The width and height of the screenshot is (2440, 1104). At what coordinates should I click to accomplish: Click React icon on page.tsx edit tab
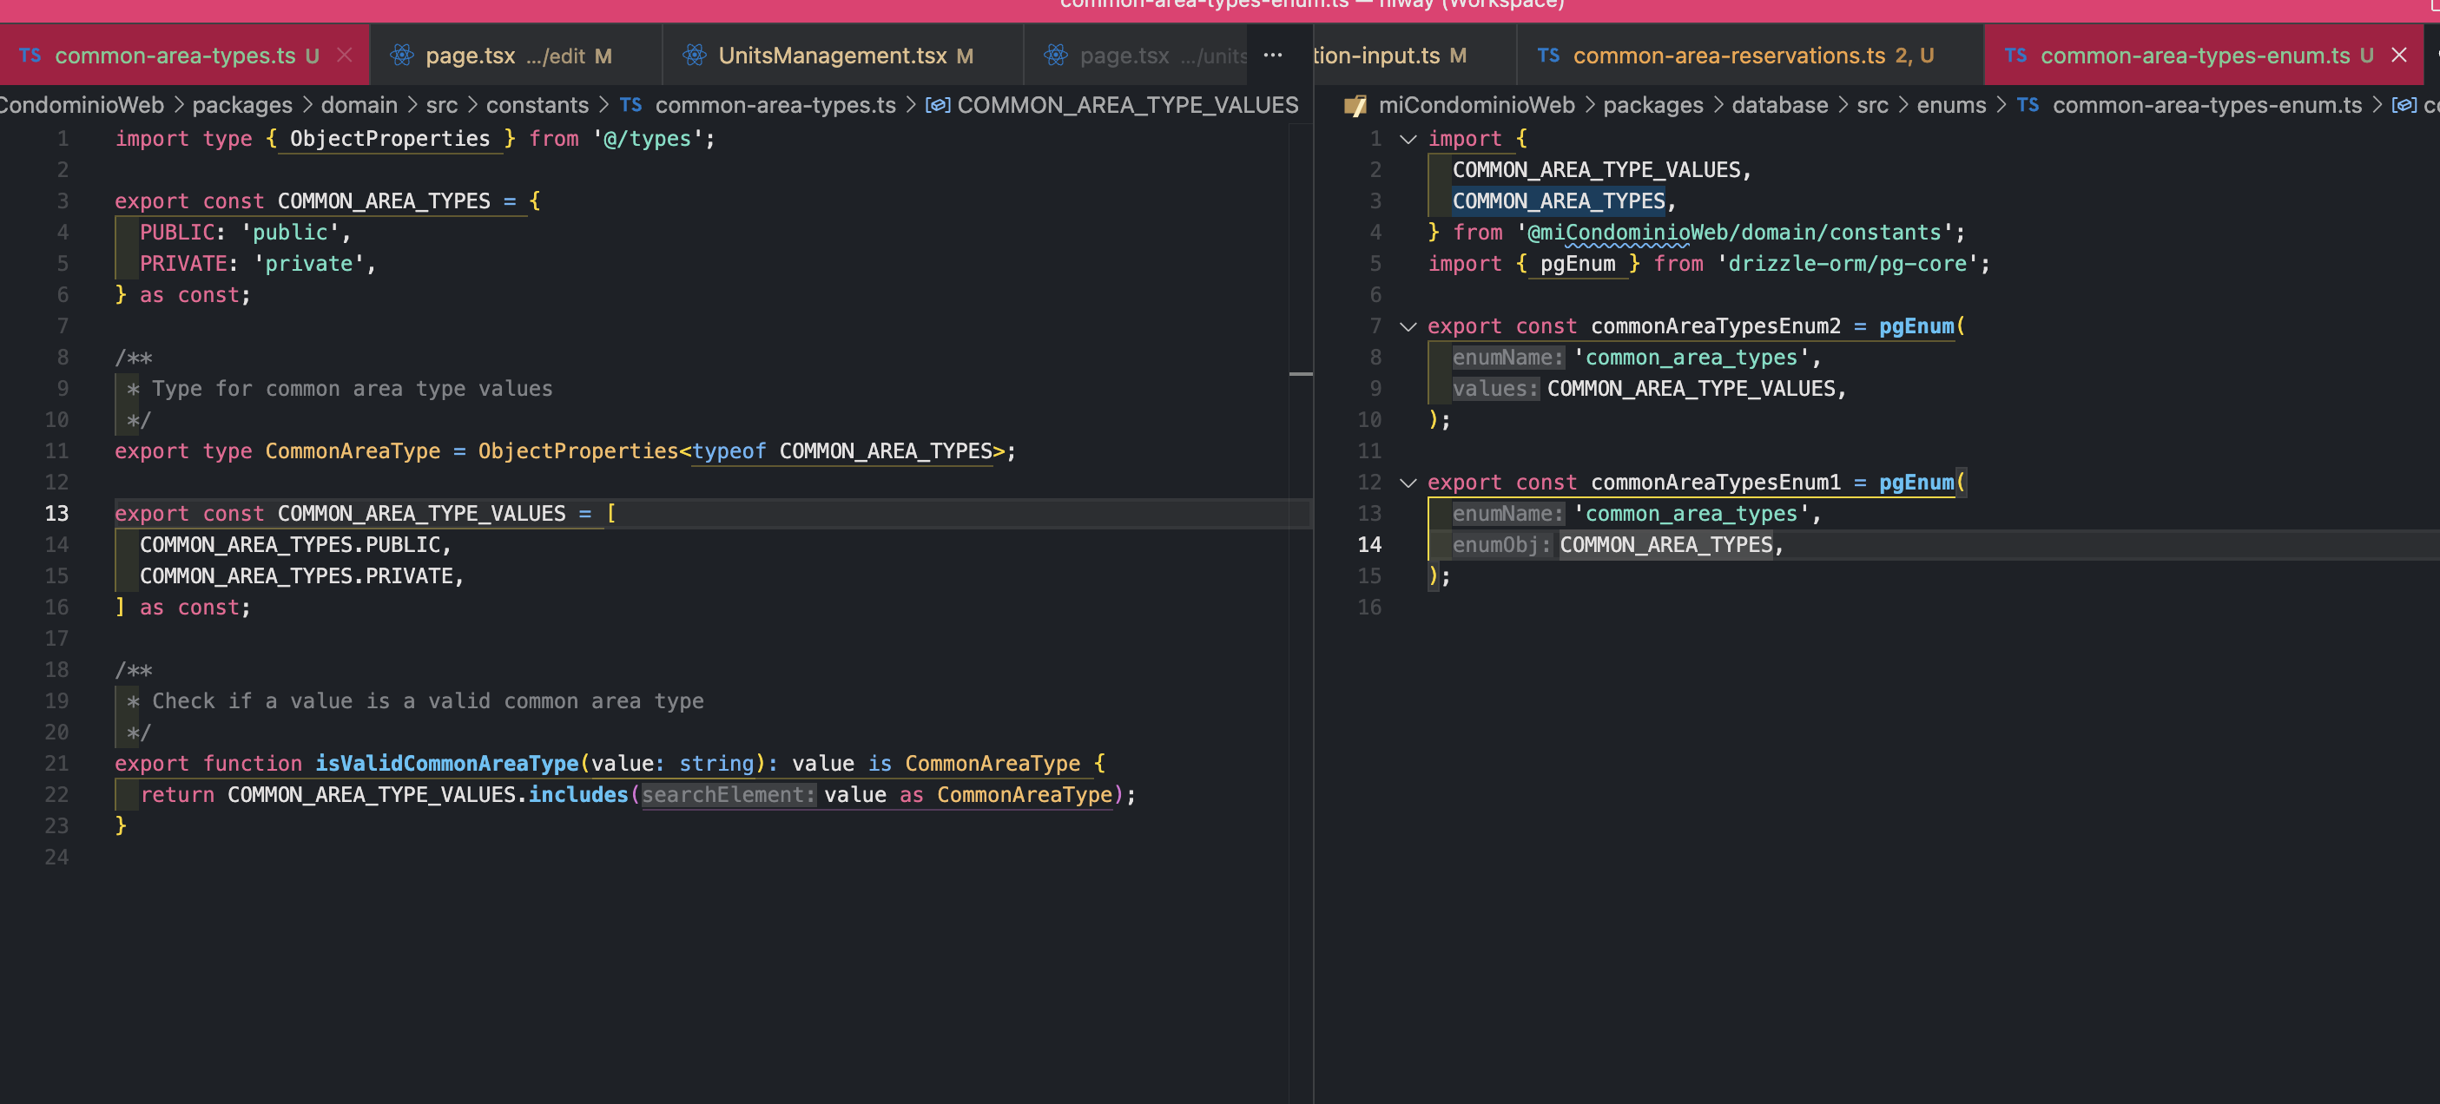(x=402, y=55)
